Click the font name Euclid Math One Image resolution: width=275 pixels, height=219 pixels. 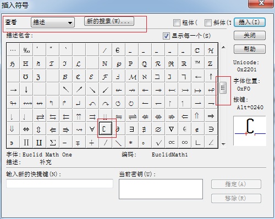coord(47,155)
